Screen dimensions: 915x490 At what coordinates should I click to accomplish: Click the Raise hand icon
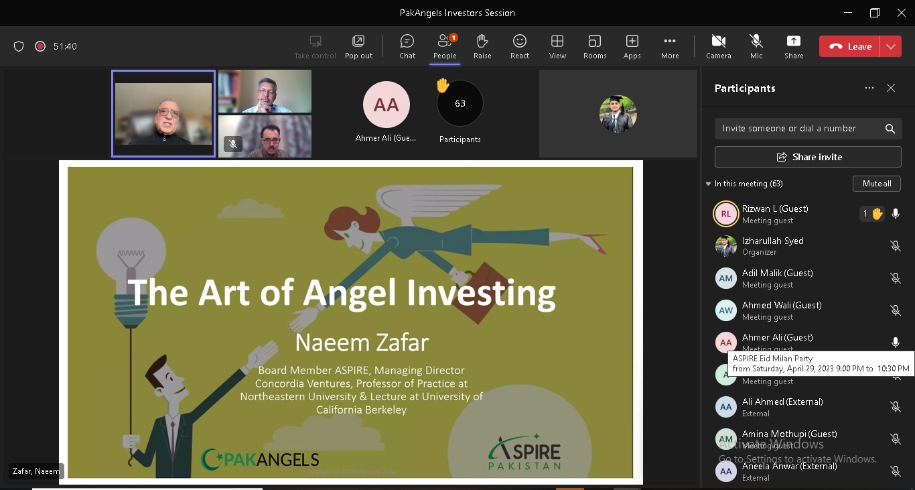pyautogui.click(x=482, y=46)
